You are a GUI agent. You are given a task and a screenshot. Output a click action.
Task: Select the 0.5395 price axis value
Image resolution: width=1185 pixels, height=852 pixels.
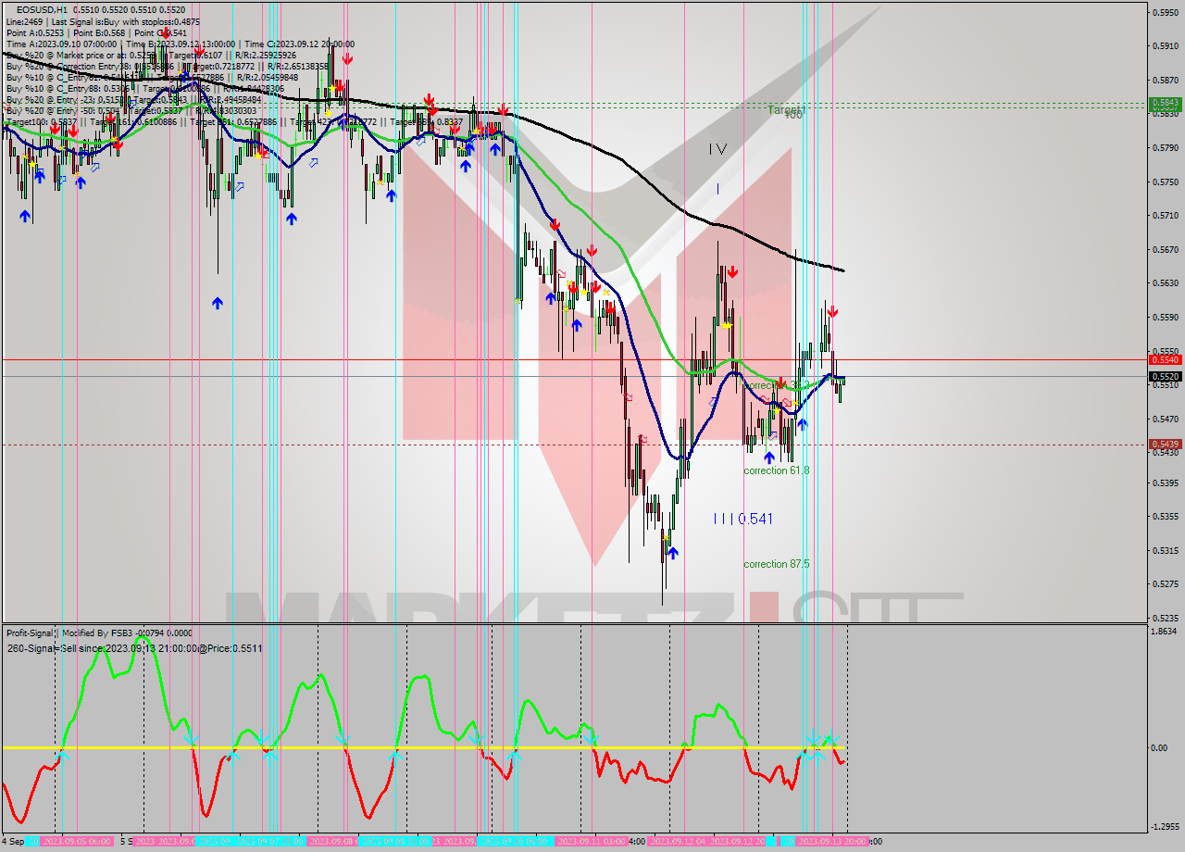tap(1165, 482)
